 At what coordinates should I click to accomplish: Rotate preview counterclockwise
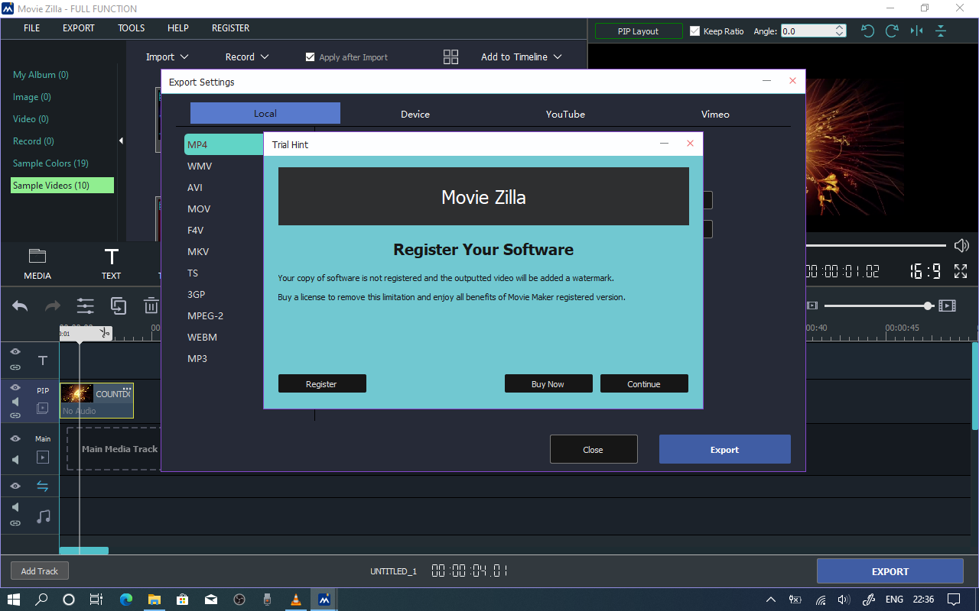pyautogui.click(x=867, y=31)
